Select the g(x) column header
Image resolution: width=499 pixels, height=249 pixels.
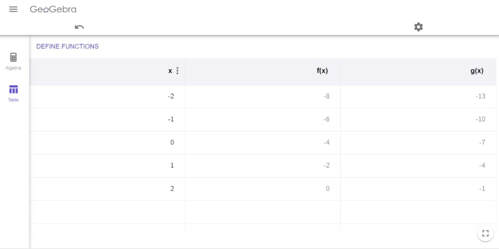[477, 71]
